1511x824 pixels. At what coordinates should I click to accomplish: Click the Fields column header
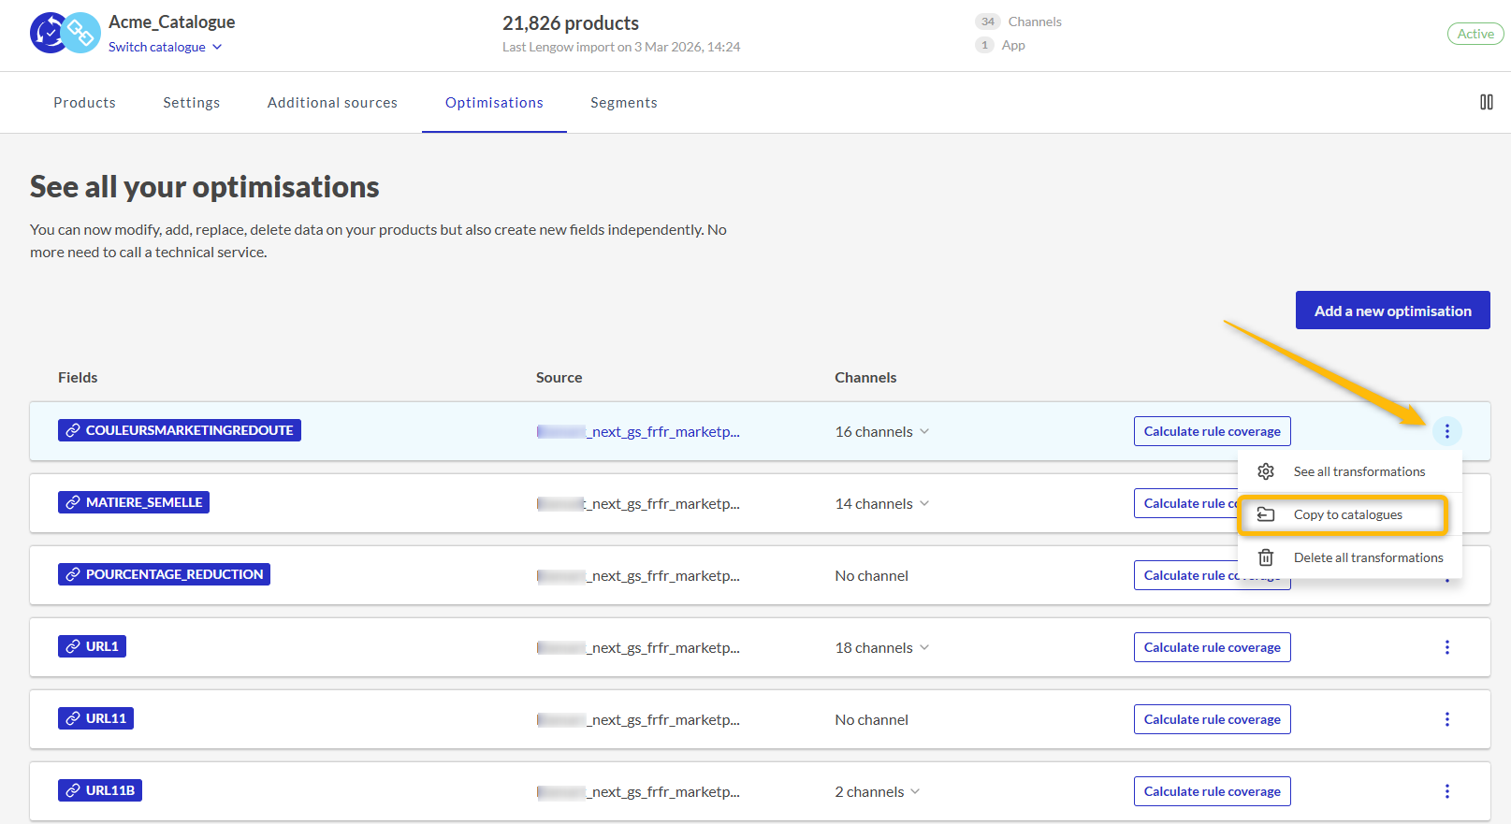click(78, 378)
